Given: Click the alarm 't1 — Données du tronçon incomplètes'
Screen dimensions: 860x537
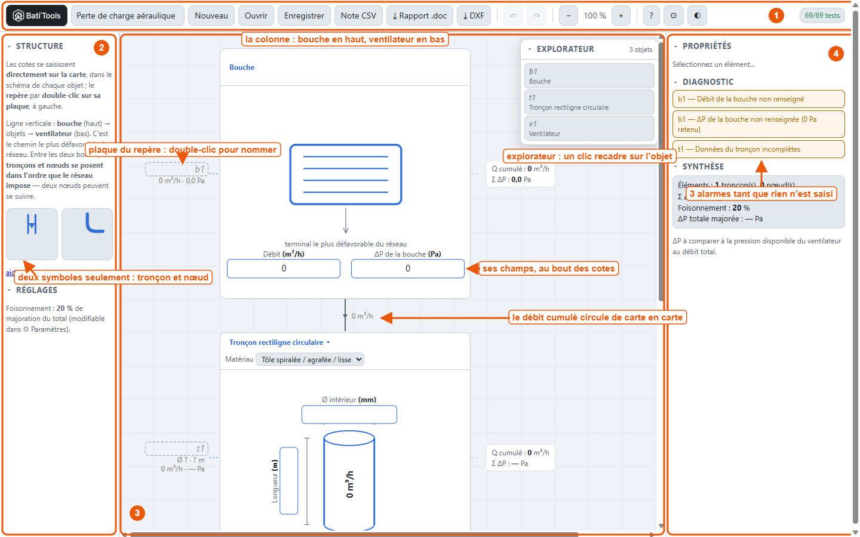Looking at the screenshot, I should click(758, 149).
